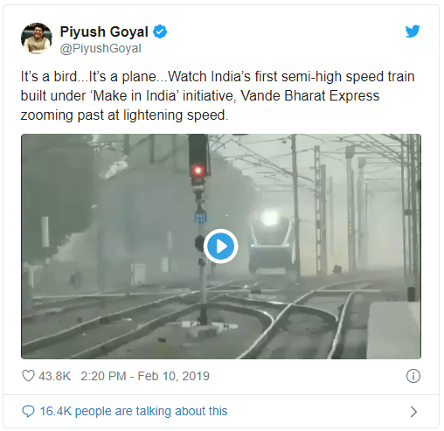This screenshot has width=444, height=431.
Task: Open Piyush Goyal's profile picture
Action: tap(37, 38)
